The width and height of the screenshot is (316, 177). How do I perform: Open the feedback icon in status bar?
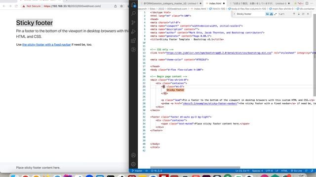point(306,171)
